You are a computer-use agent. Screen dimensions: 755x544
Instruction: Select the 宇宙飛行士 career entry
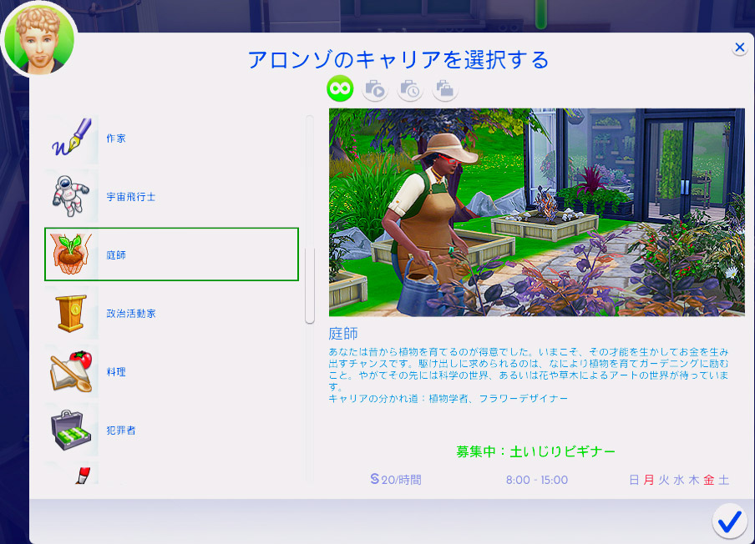click(130, 197)
